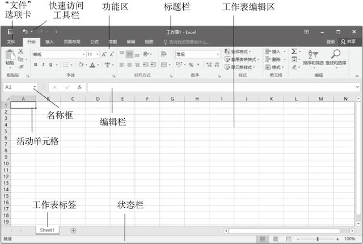Image resolution: width=363 pixels, height=244 pixels.
Task: Increase indent of cell contents
Action: coord(153,65)
